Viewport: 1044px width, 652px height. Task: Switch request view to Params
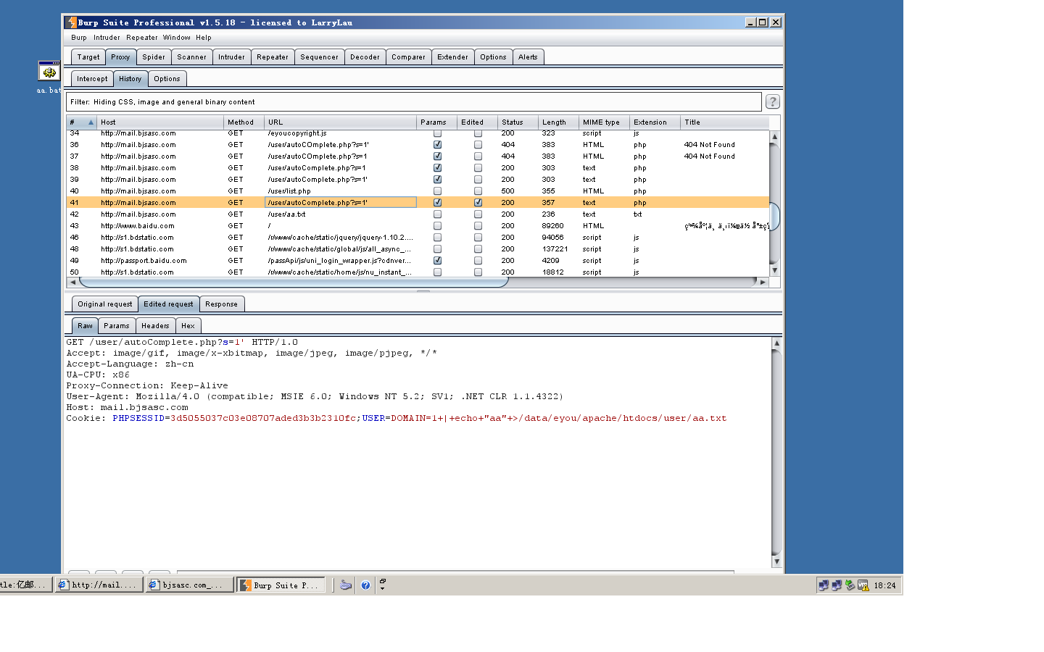116,326
